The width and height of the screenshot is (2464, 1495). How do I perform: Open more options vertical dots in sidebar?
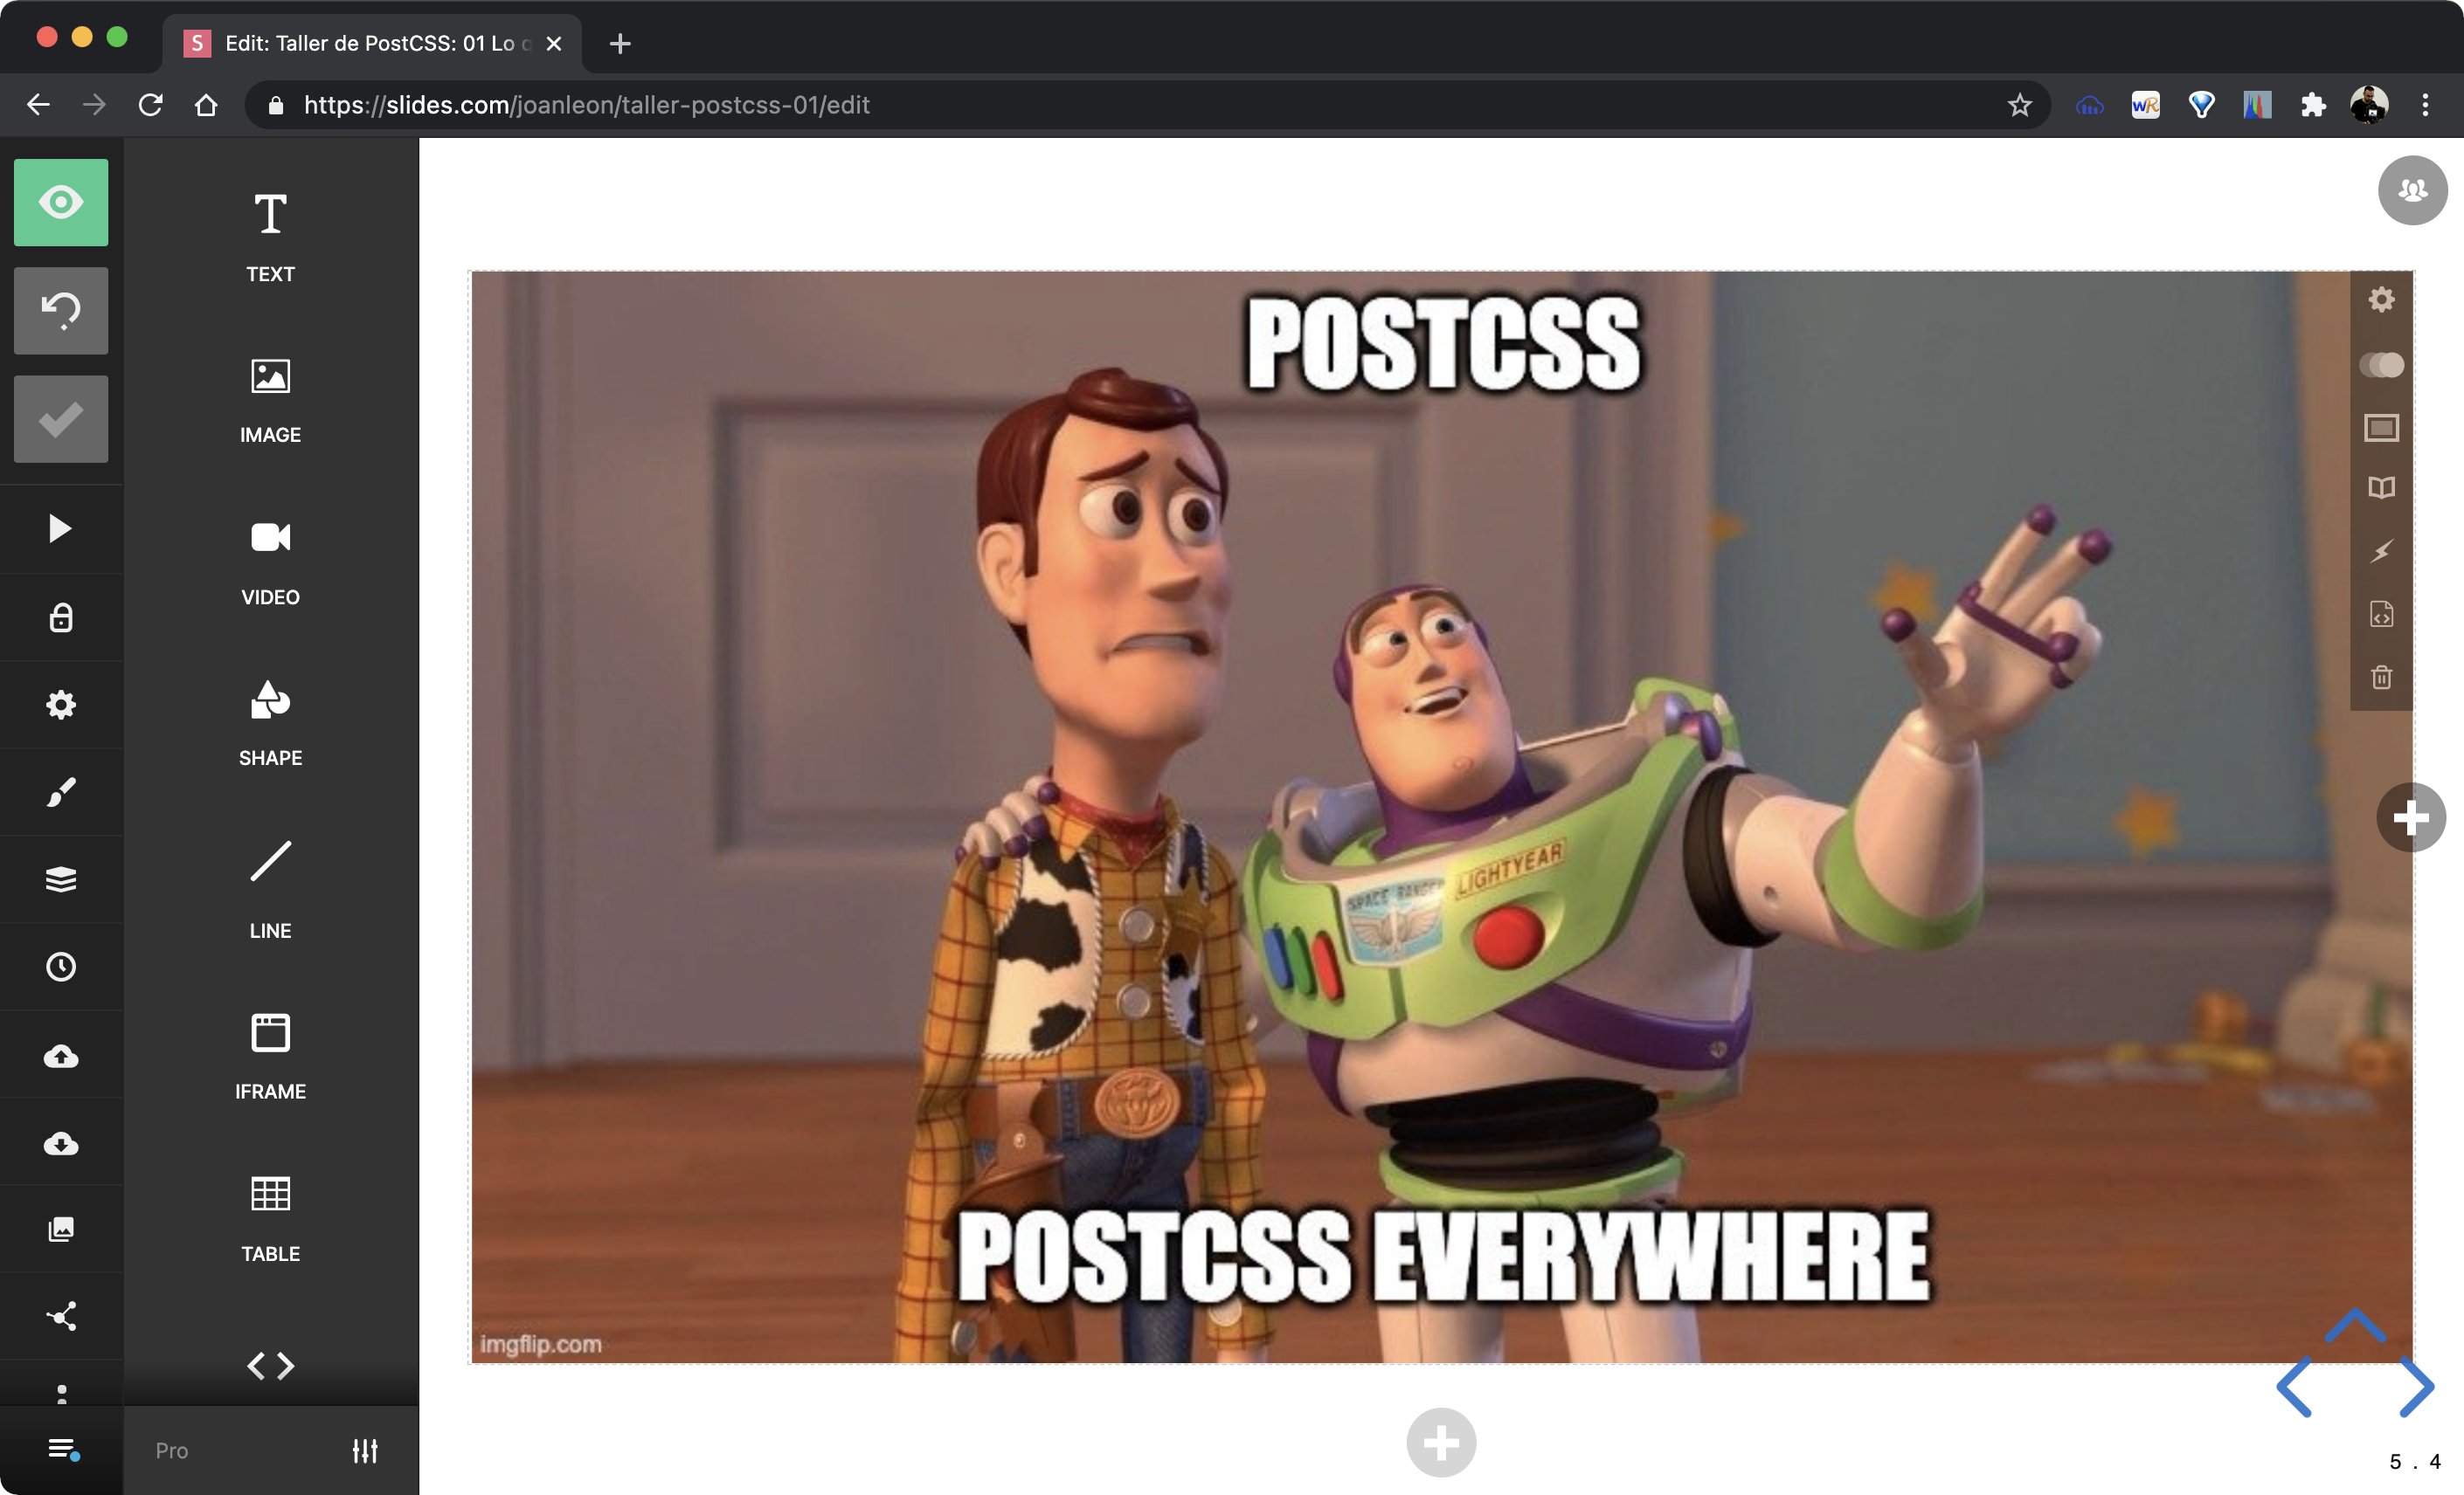tap(62, 1393)
